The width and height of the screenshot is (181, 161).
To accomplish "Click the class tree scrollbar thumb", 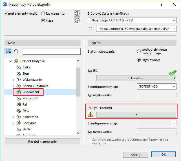I will coord(78,82).
